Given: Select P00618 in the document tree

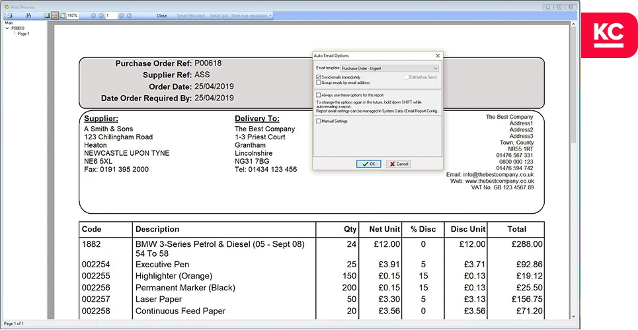Looking at the screenshot, I should point(18,28).
